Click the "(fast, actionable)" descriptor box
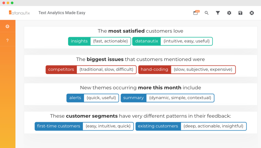The height and width of the screenshot is (148, 261). click(x=110, y=41)
